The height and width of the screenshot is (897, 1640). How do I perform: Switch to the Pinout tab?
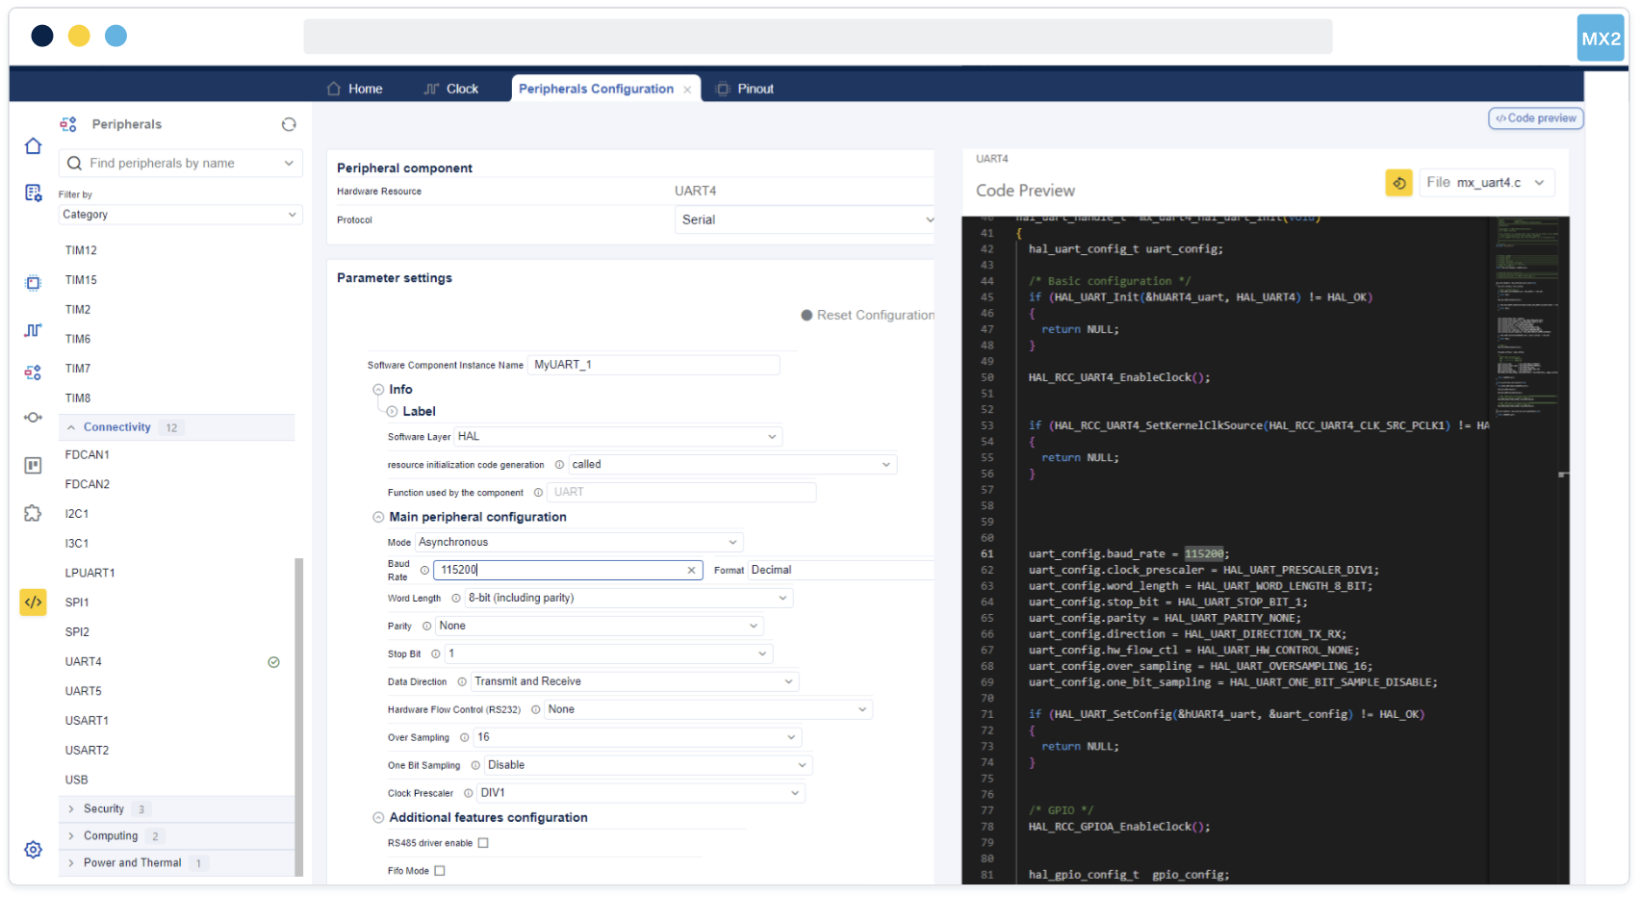click(x=746, y=89)
